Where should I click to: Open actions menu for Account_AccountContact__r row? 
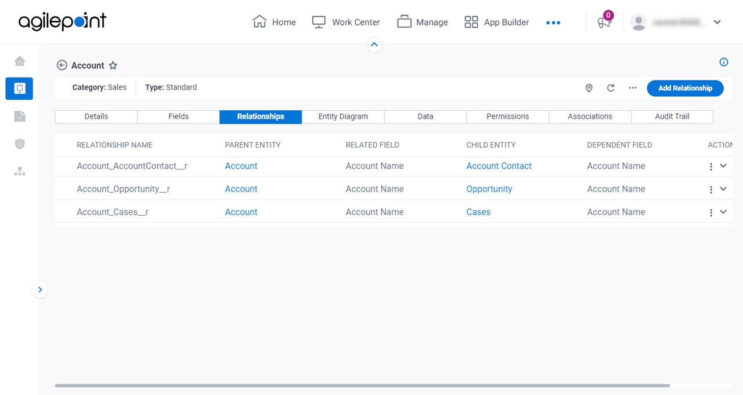coord(711,166)
